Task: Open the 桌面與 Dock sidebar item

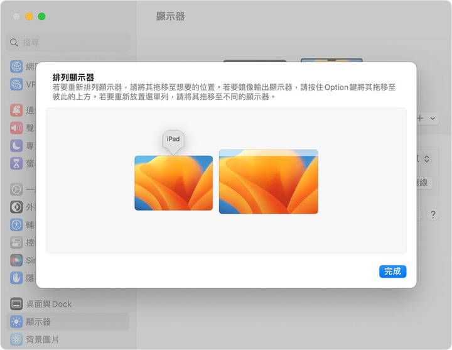Action: 68,304
